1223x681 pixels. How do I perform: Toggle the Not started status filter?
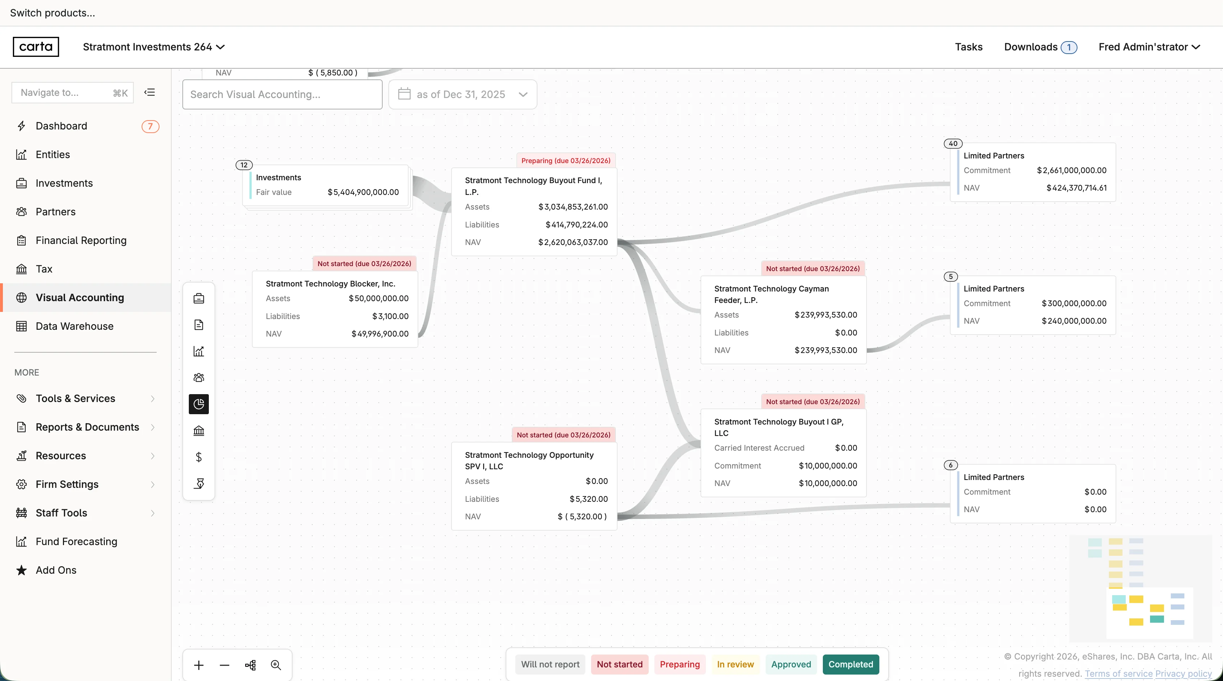[x=620, y=664]
